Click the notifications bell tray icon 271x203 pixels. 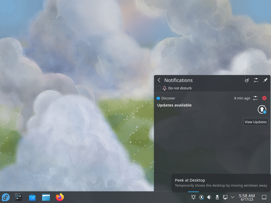(193, 197)
